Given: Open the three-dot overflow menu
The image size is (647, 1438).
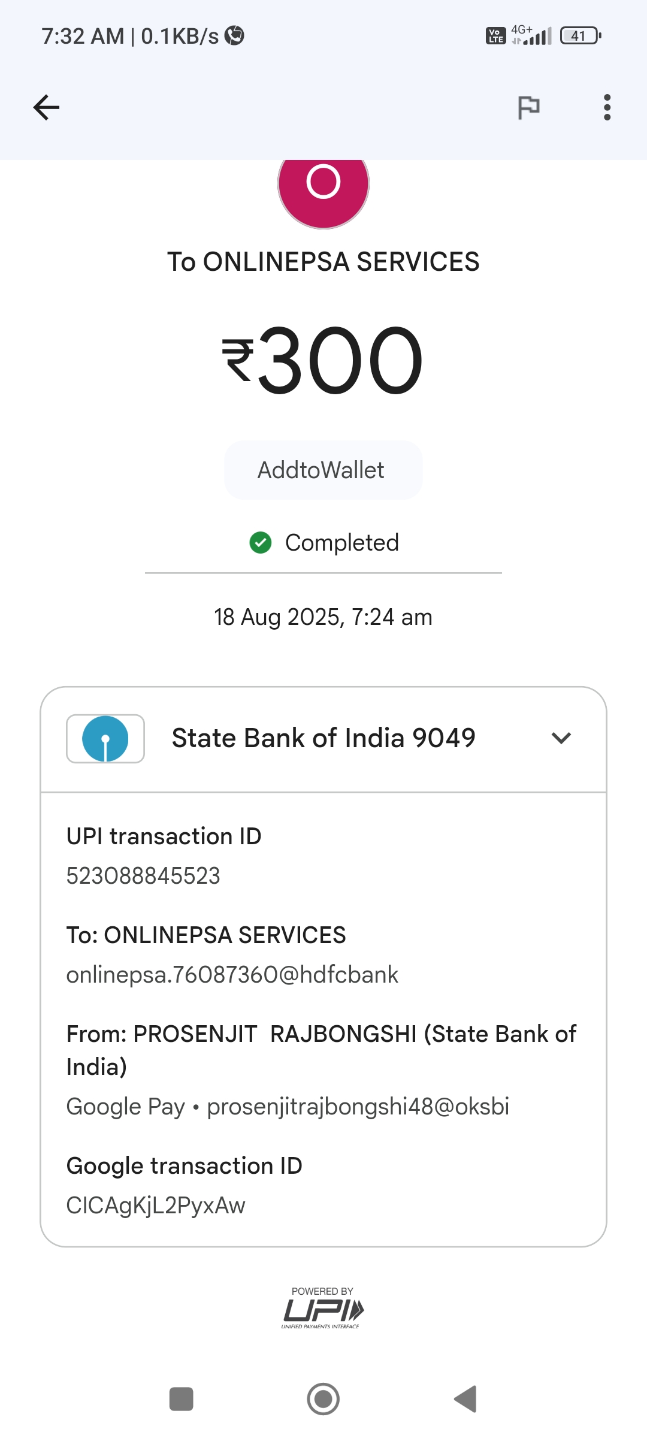Looking at the screenshot, I should coord(607,108).
